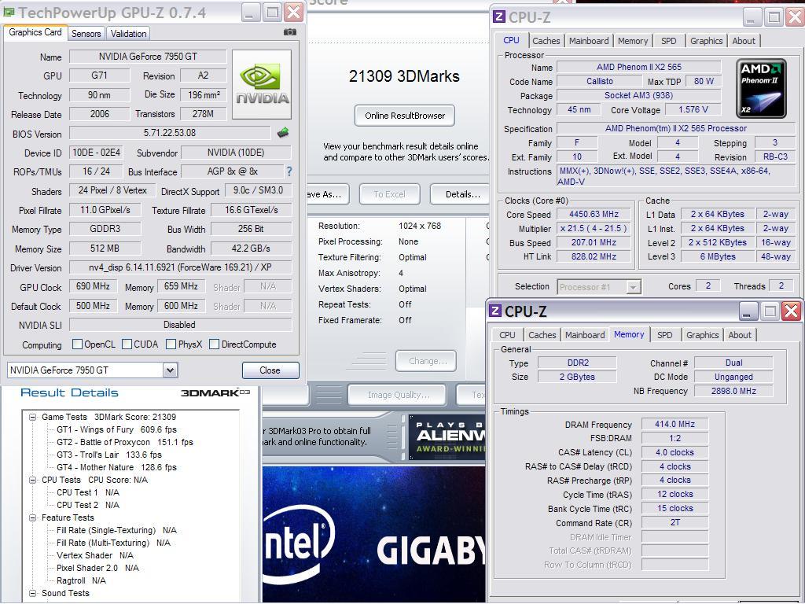Select Graphics tab in lower CPU-Z window
Screen dimensions: 805x604
click(x=702, y=335)
